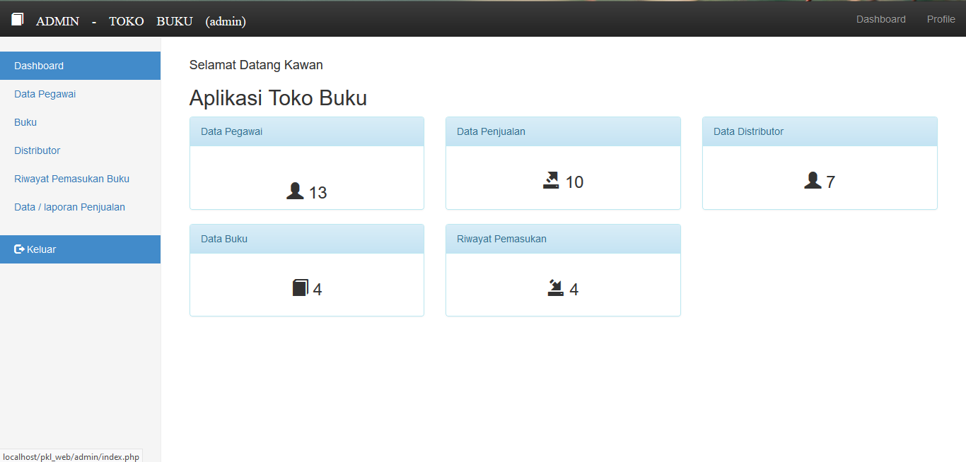966x462 pixels.
Task: Click the Data Penjualan card header
Action: (490, 131)
